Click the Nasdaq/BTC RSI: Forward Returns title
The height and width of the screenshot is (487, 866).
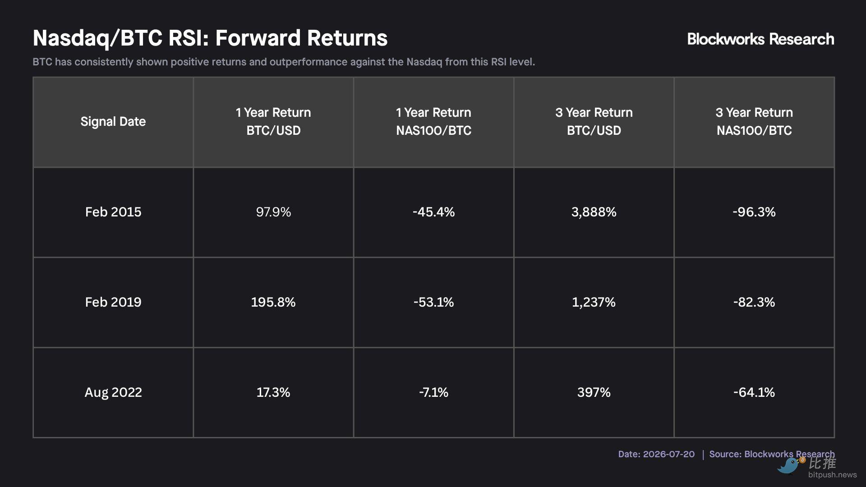[x=210, y=38]
